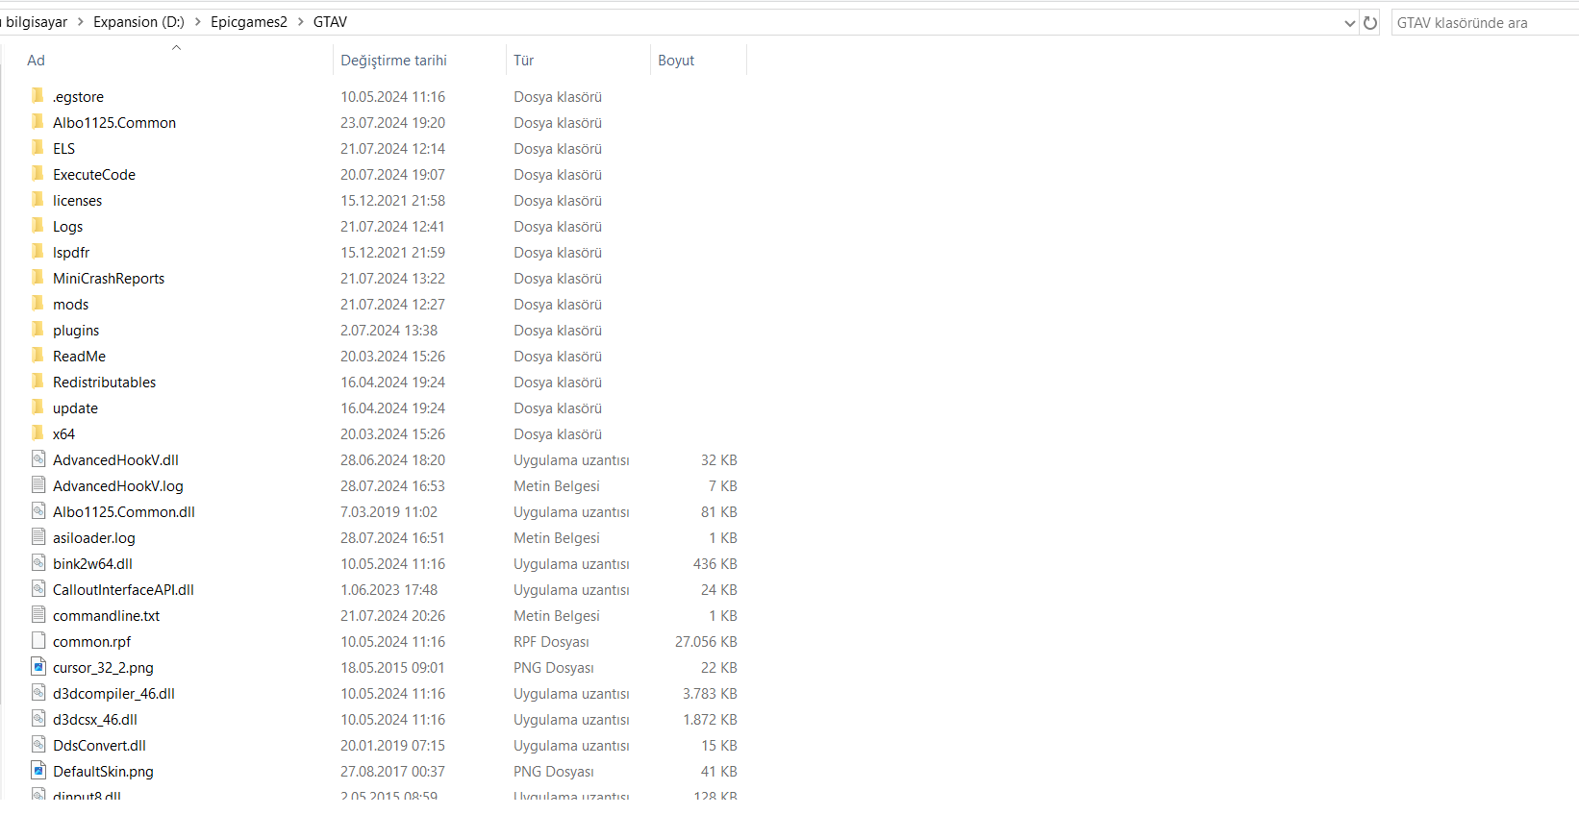Select the Logs folder name
Viewport: 1579px width, 815px height.
coord(67,227)
